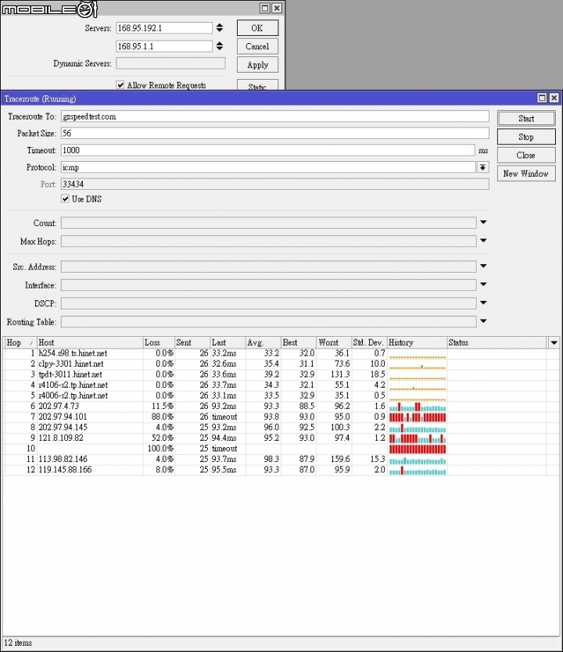This screenshot has height=652, width=563.
Task: Click Stop button in Traceroute window
Action: pos(526,137)
